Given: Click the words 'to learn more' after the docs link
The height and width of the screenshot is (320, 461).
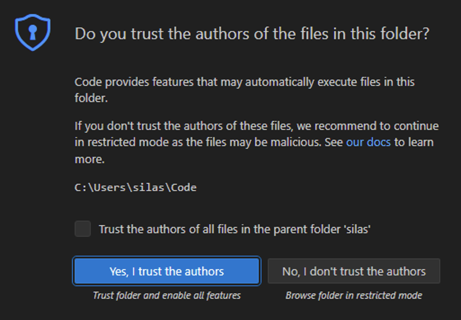Looking at the screenshot, I should pos(413,142).
